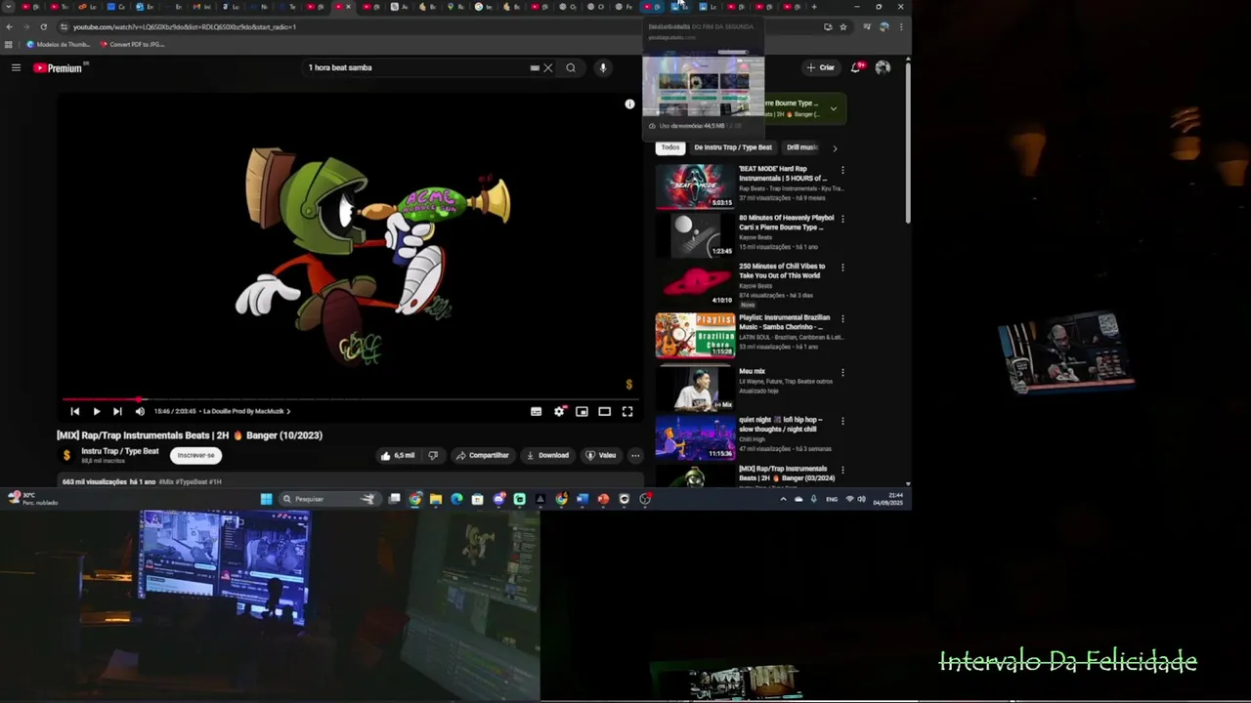Screen dimensions: 1251x703
Task: Open the account avatar menu
Action: (x=883, y=67)
